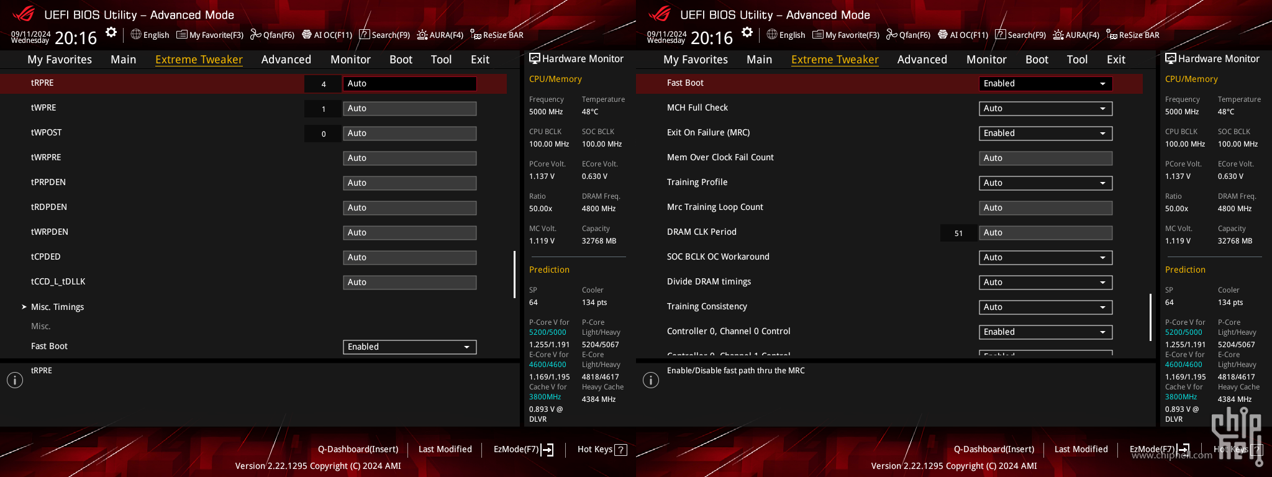
Task: Open Search(F9) in right BIOS screen
Action: coord(1020,35)
